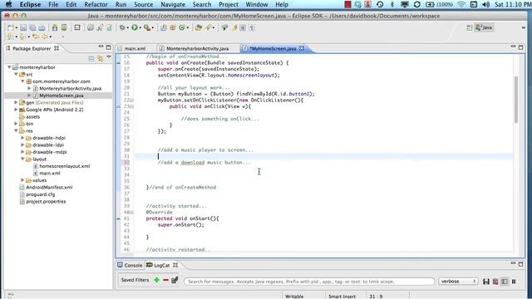
Task: Click the LogCat clear log icon
Action: point(495,282)
